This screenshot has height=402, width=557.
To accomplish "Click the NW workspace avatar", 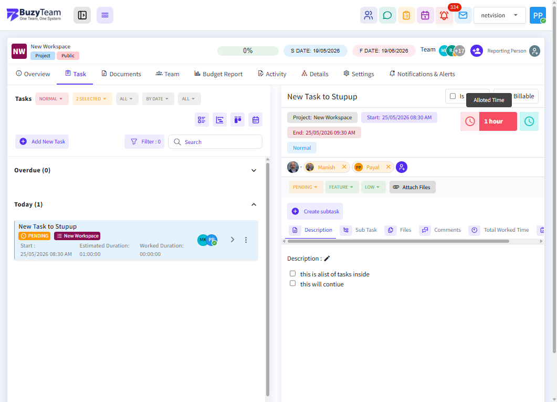I will (x=19, y=51).
